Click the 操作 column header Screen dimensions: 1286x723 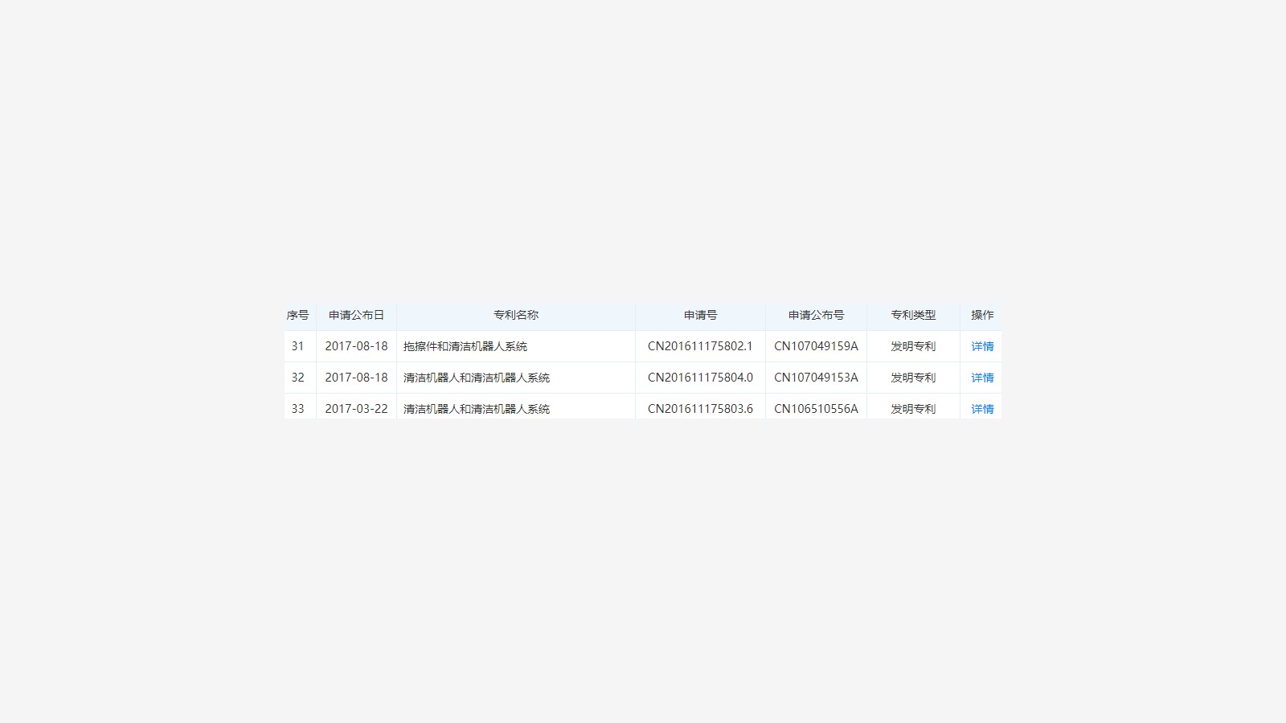[x=982, y=315]
